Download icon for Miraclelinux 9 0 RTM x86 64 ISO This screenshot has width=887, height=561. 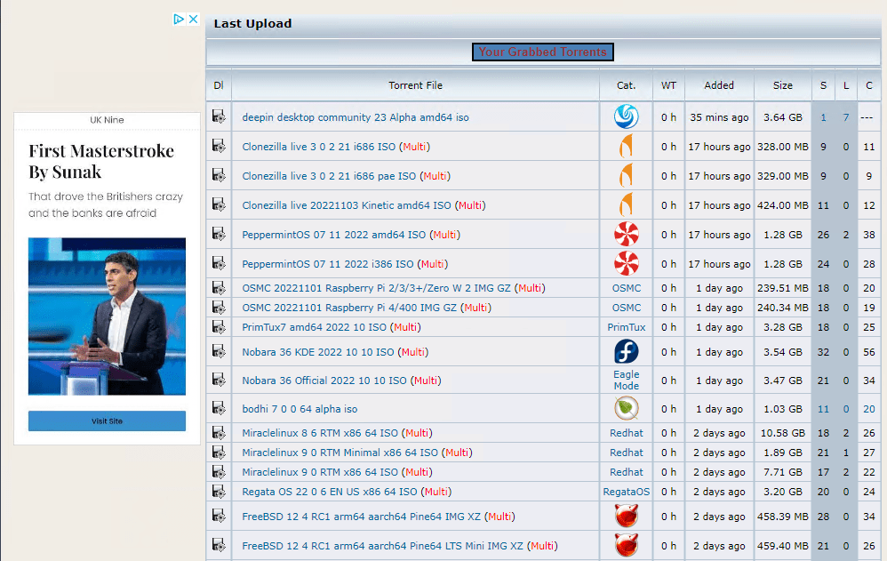click(219, 471)
